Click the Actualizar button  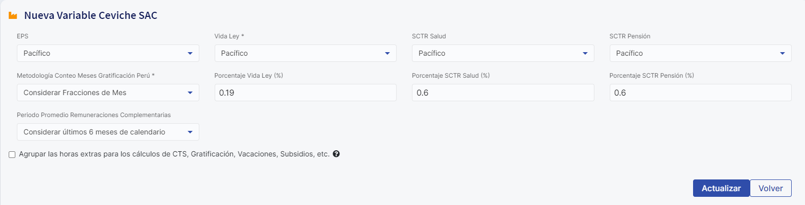(x=721, y=188)
